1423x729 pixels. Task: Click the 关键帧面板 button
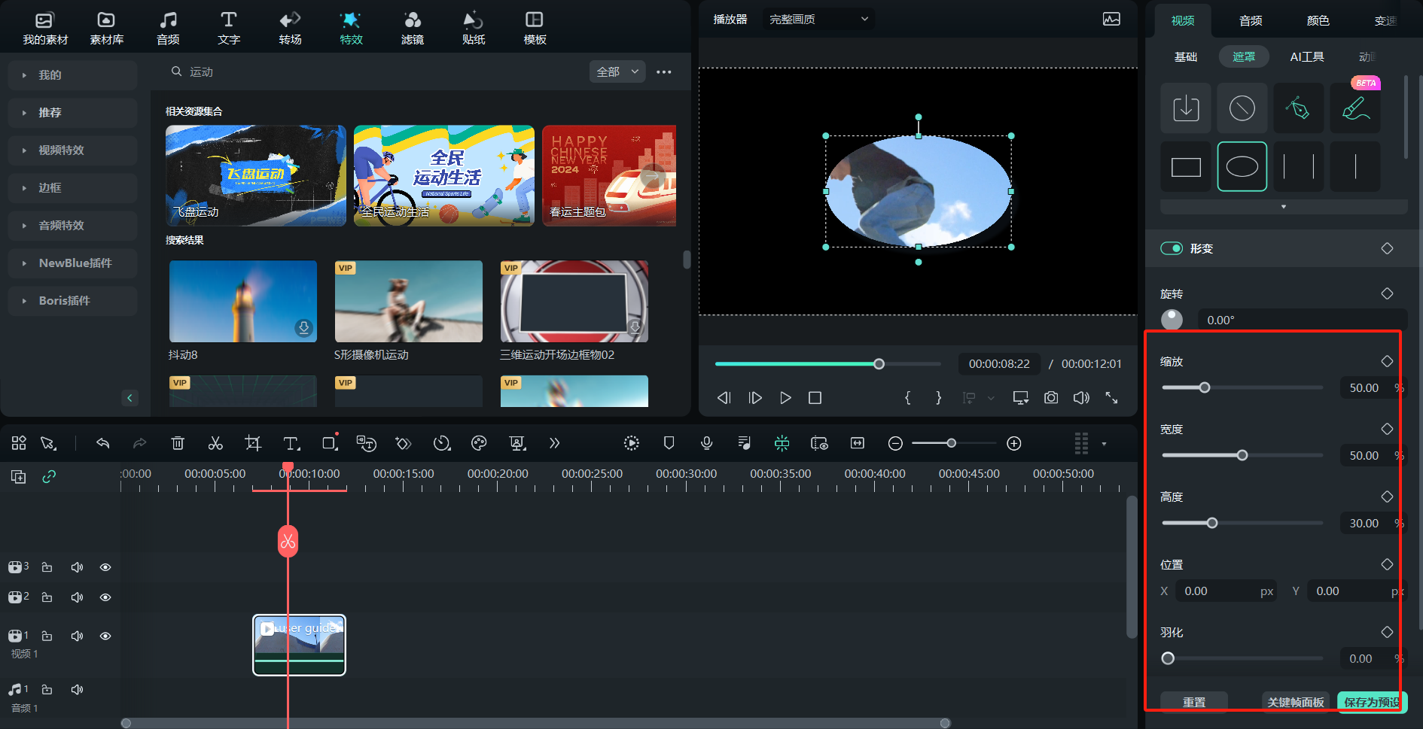coord(1295,702)
